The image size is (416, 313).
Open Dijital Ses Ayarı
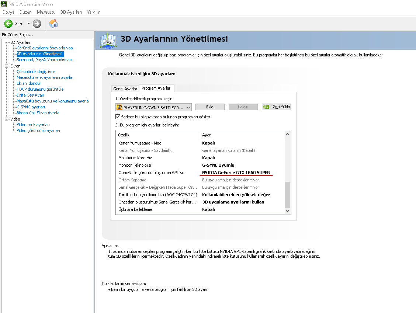tap(30, 95)
